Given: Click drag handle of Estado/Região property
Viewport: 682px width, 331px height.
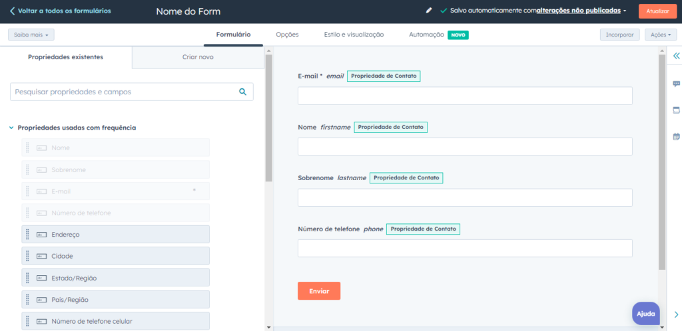Looking at the screenshot, I should [27, 278].
